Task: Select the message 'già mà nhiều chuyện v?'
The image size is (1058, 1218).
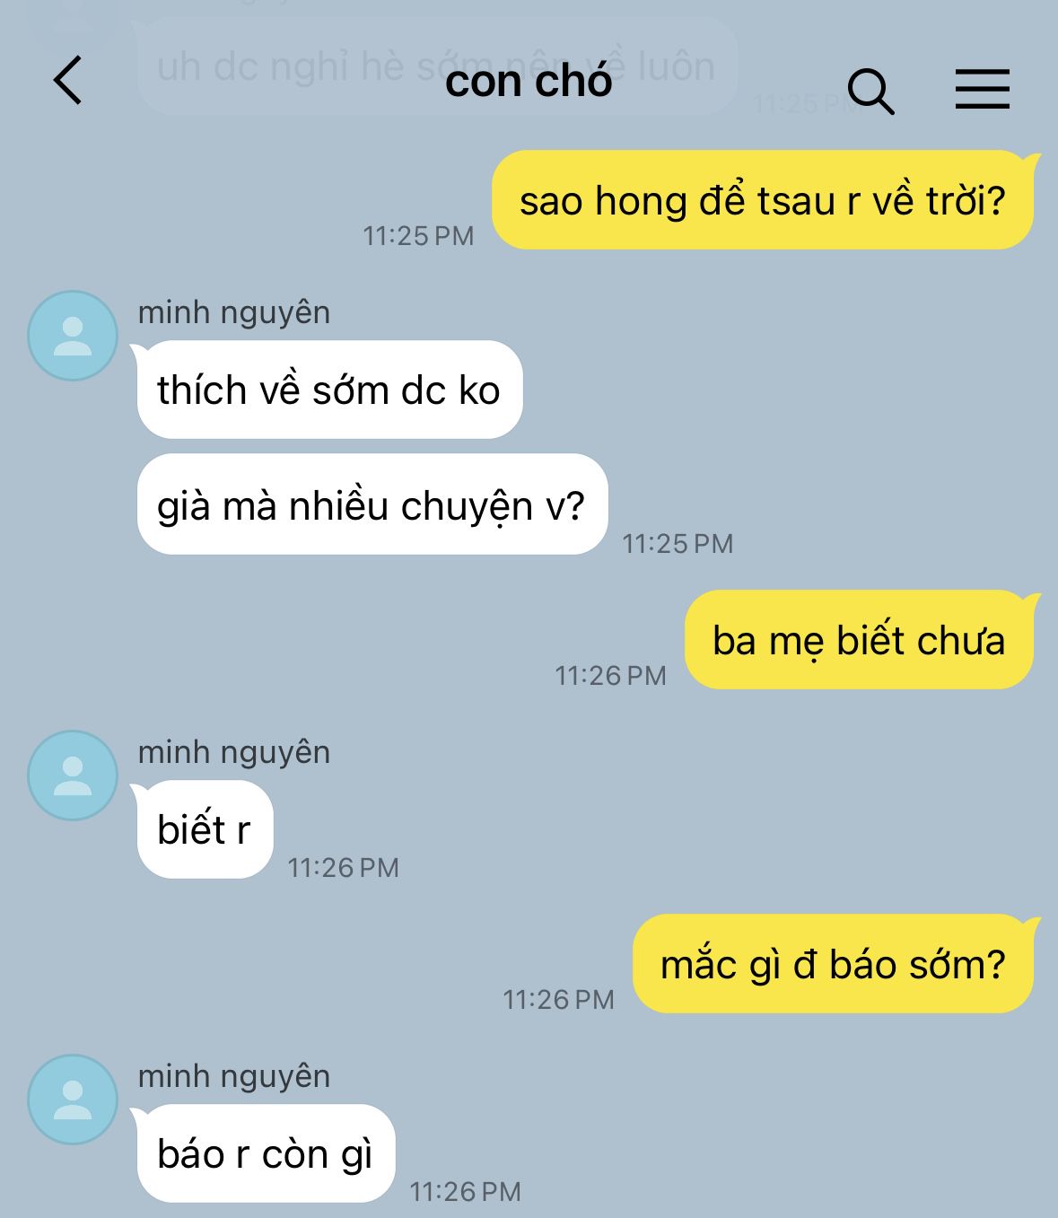Action: 372,504
